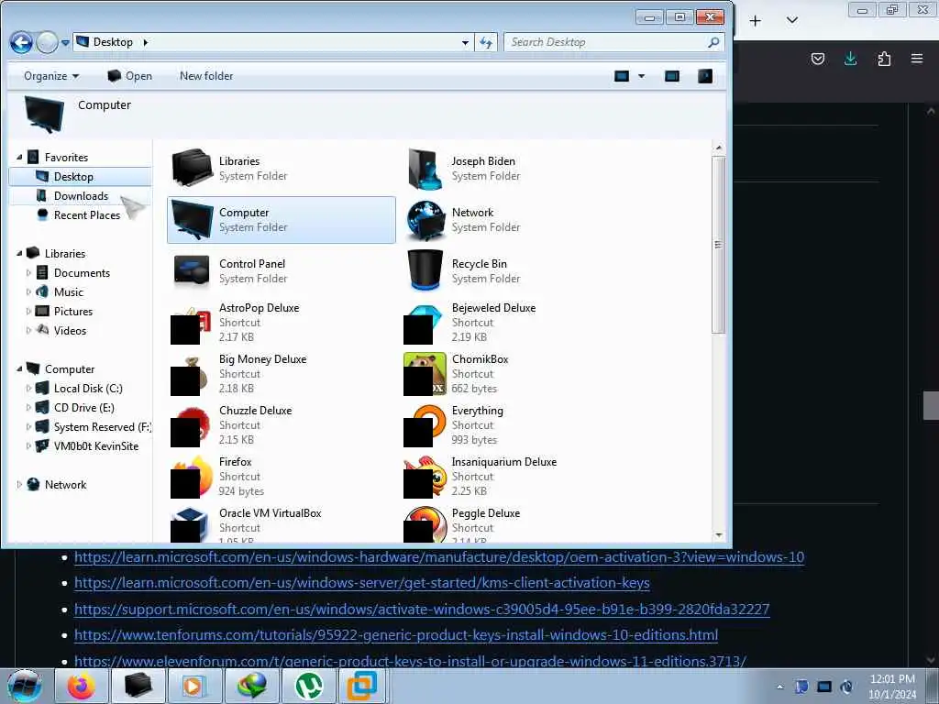Click the change view icon
This screenshot has height=704, width=939.
point(622,76)
